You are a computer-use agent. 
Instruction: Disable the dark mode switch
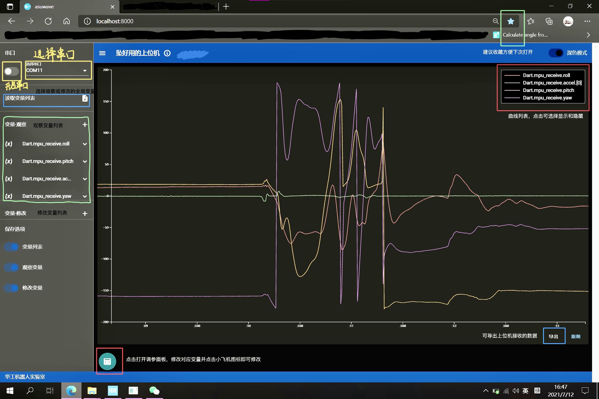click(556, 53)
